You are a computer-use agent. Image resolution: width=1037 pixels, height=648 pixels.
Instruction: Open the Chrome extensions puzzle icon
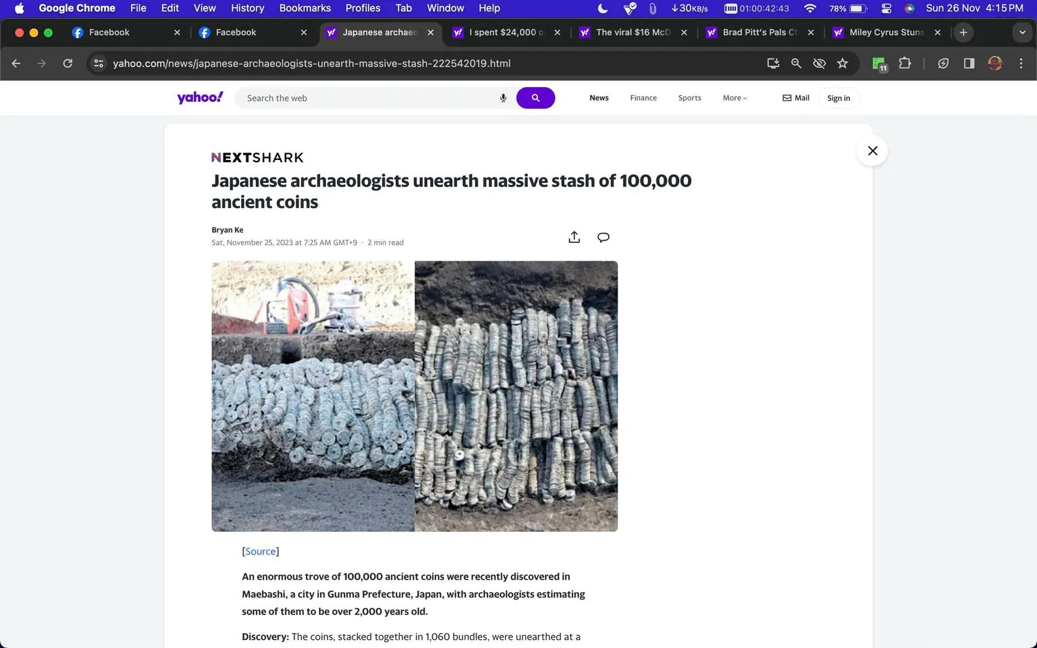pos(905,63)
